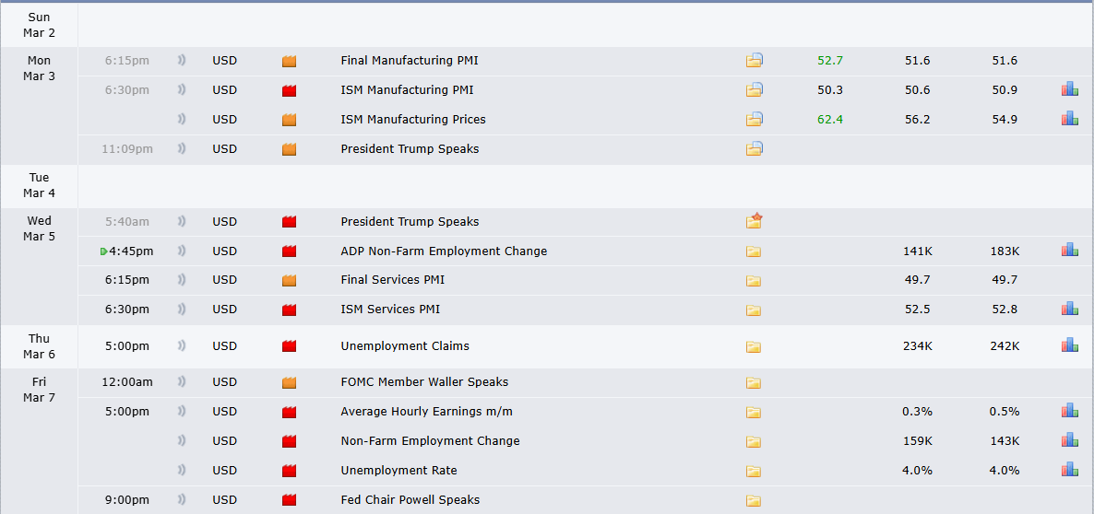Expand details for Monday's President Trump Speaks event
Screen dimensions: 1094x514
coord(754,149)
